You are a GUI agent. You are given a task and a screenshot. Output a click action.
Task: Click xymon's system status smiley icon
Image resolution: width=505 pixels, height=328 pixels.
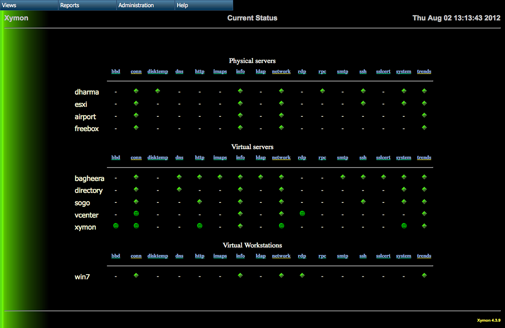pyautogui.click(x=404, y=226)
